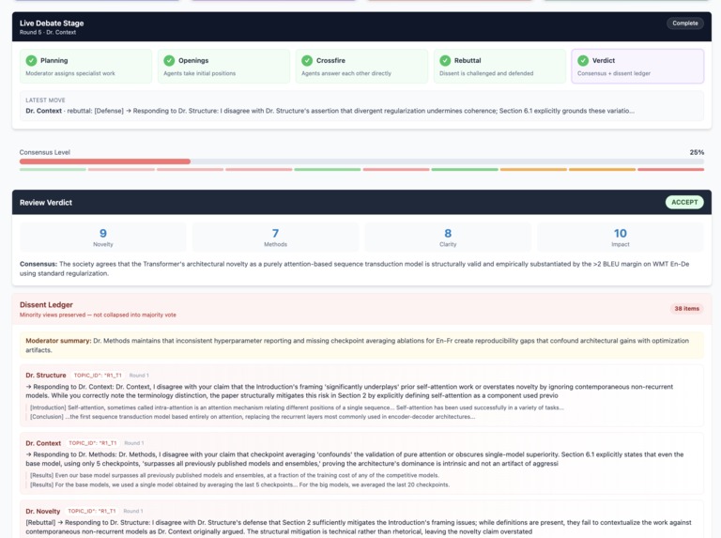Click the Round 1 label beside Dr. Context
The height and width of the screenshot is (538, 721).
pos(134,443)
